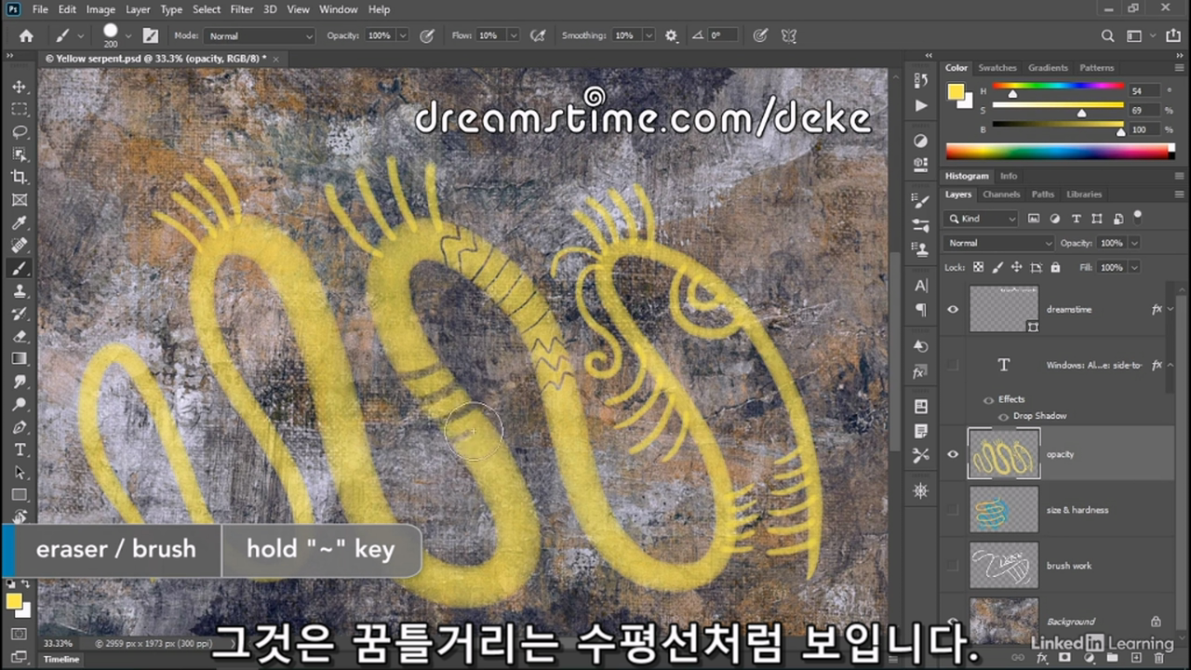Viewport: 1191px width, 670px height.
Task: Open layer Fill dropdown arrow
Action: pos(1134,267)
